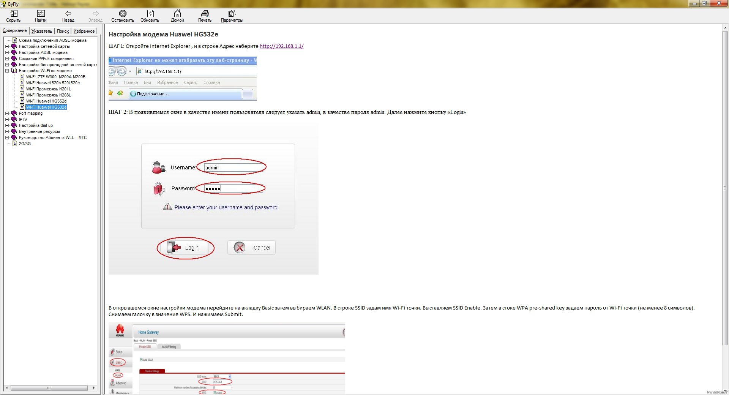Viewport: 729px width, 395px height.
Task: Open Схема подключения ADSL-модема topic
Action: pyautogui.click(x=52, y=40)
